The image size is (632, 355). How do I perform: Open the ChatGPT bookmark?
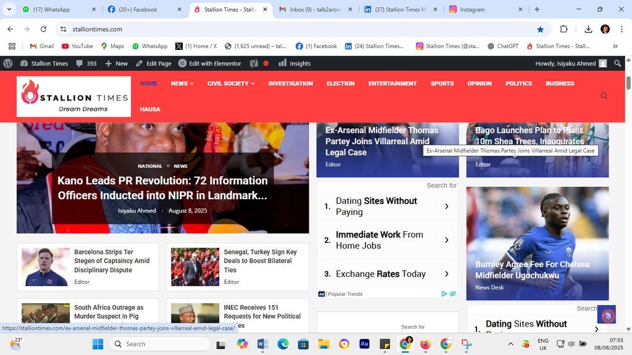pos(503,46)
